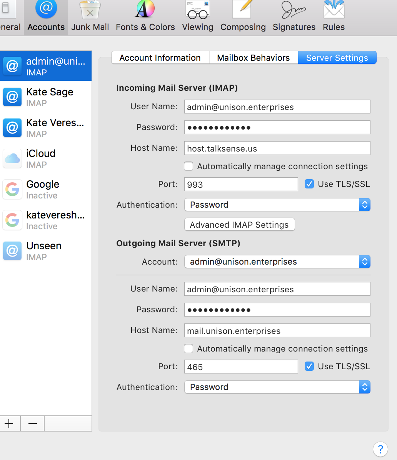Viewport: 397px width, 460px height.
Task: Click incoming Port field 993
Action: (x=241, y=185)
